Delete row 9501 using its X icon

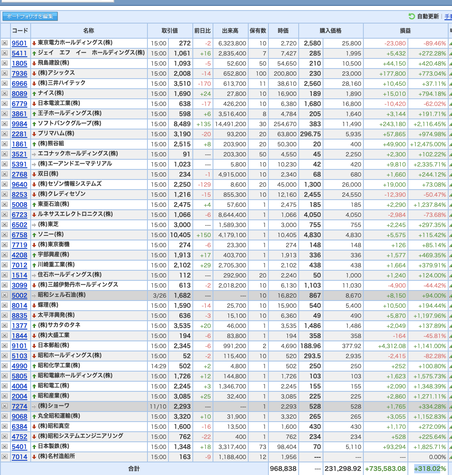pos(5,43)
